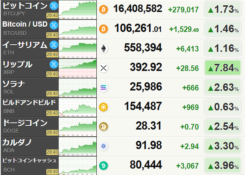This screenshot has width=245, height=175.
Task: Click the 7.84% change badge for XRP
Action: point(223,68)
